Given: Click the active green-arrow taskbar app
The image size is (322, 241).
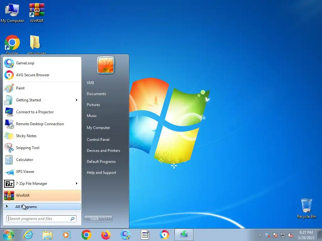Looking at the screenshot, I should click(184, 235).
